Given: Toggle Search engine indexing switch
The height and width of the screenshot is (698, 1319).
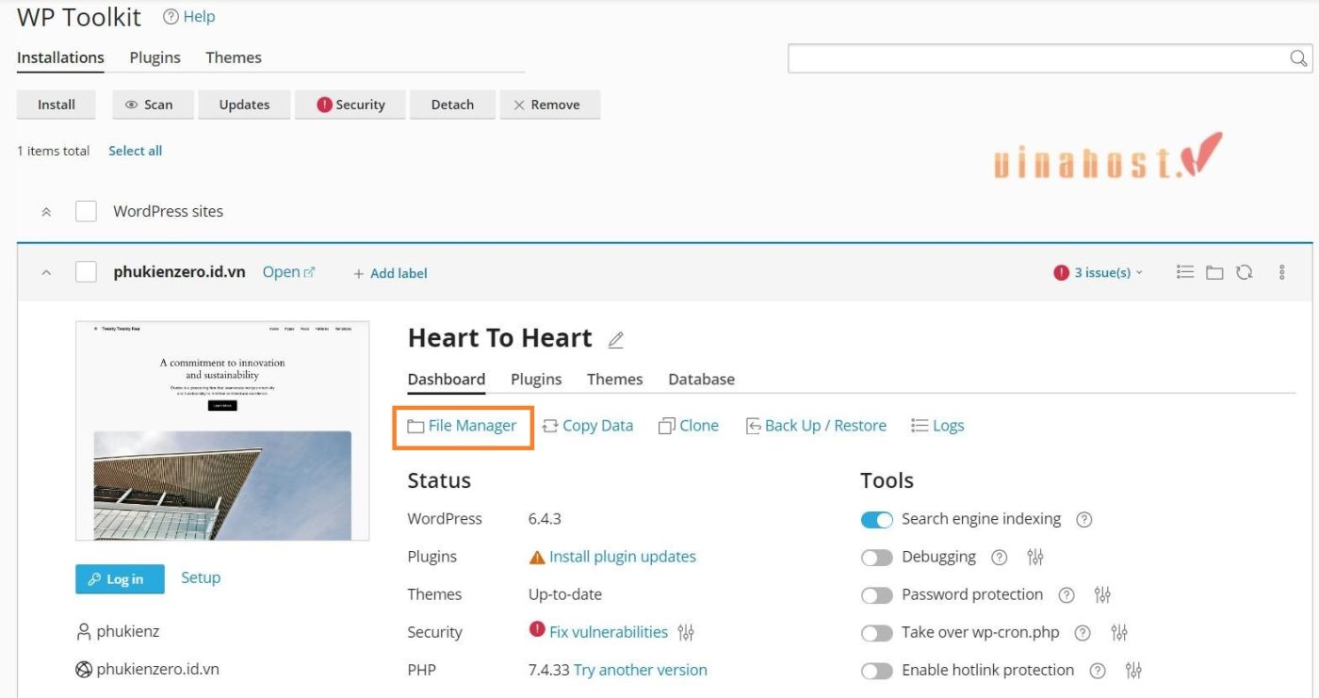Looking at the screenshot, I should (876, 519).
